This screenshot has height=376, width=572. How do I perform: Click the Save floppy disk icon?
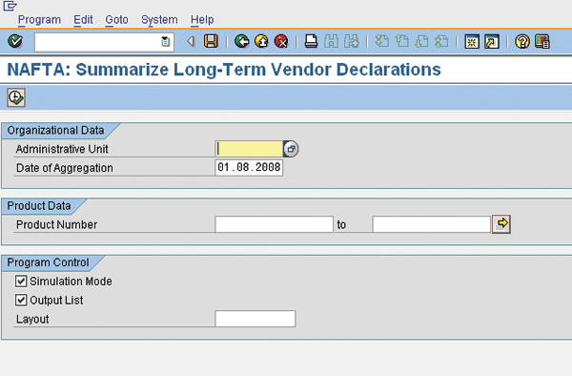click(x=211, y=41)
